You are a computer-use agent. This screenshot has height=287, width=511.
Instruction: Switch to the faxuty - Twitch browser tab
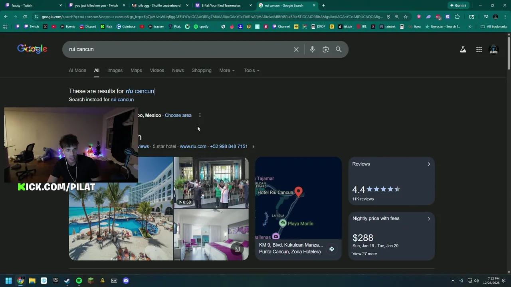pyautogui.click(x=34, y=6)
